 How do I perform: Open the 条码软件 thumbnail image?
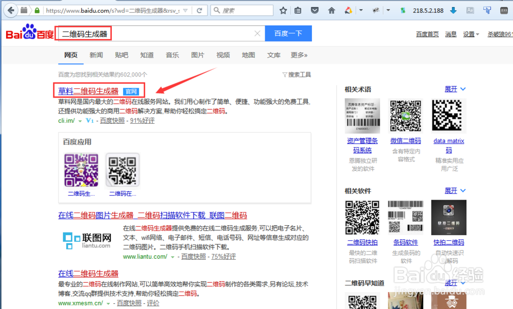(x=406, y=218)
